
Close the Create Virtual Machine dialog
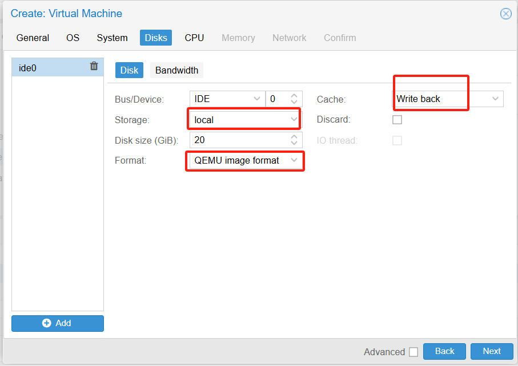(505, 14)
